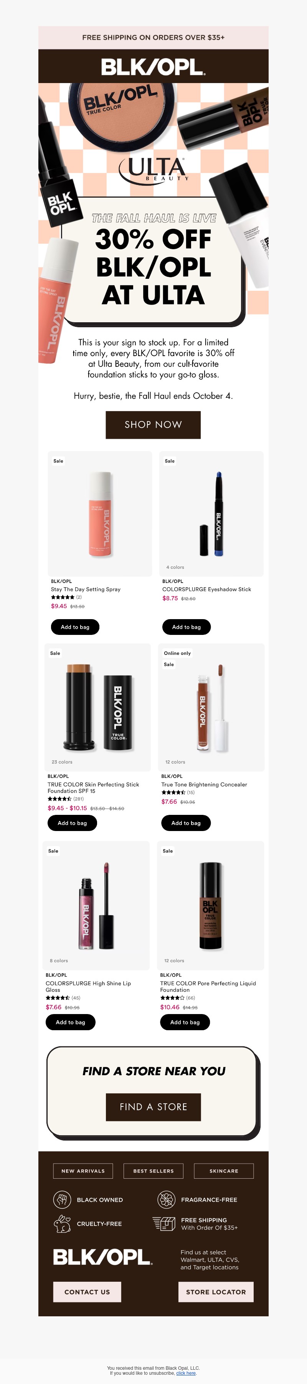Open the Store Locator button
The height and width of the screenshot is (1384, 307).
pos(216,1292)
